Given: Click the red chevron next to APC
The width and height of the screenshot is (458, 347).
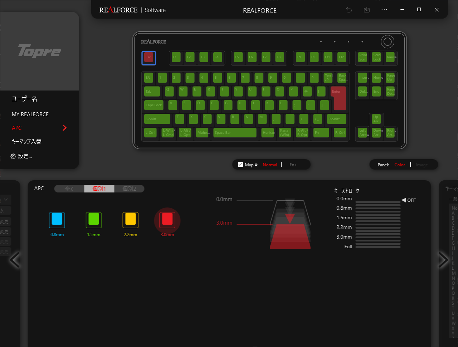Looking at the screenshot, I should click(64, 128).
